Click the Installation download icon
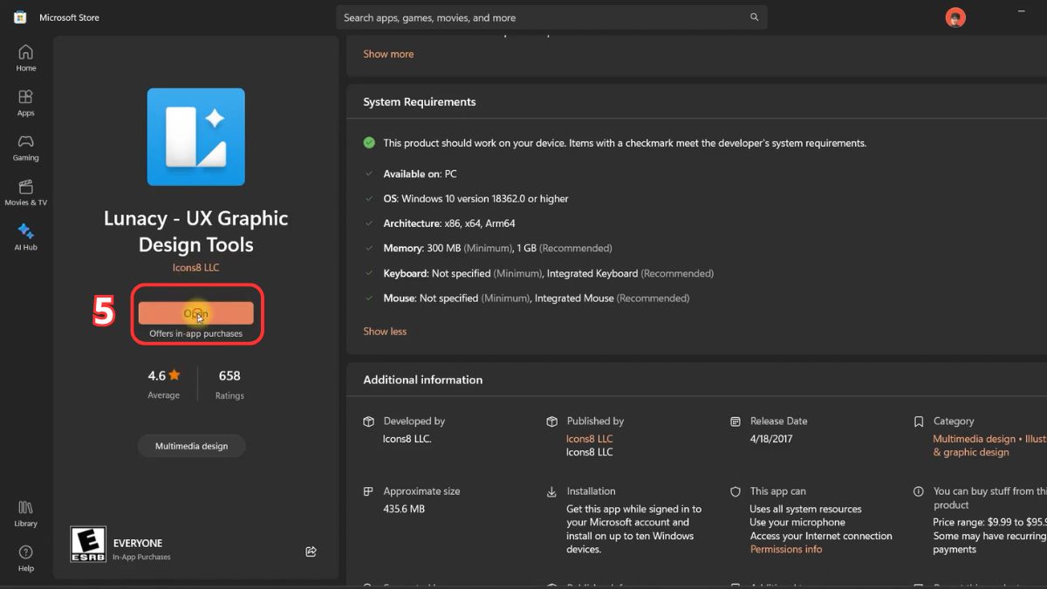The image size is (1047, 589). [551, 491]
